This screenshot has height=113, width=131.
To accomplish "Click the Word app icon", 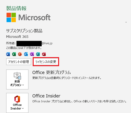I will click(x=8, y=54).
